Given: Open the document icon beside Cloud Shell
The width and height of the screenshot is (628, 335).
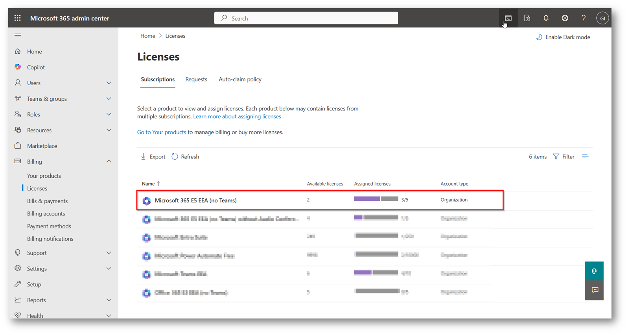Looking at the screenshot, I should pos(527,18).
